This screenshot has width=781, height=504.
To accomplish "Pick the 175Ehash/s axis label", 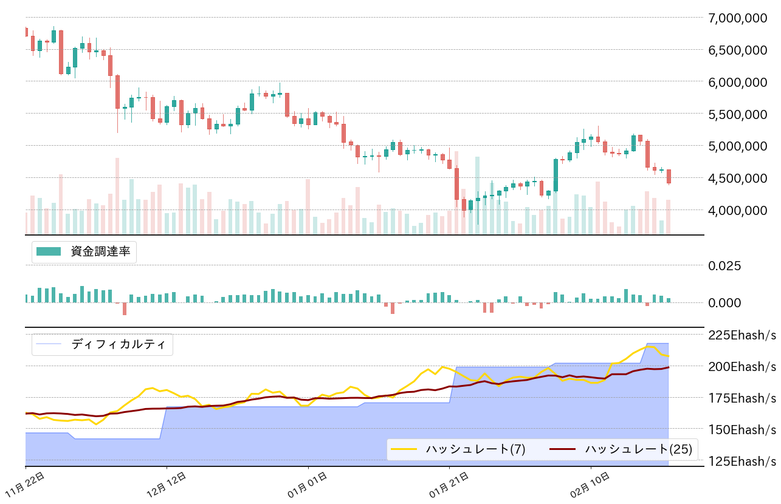I will click(742, 398).
